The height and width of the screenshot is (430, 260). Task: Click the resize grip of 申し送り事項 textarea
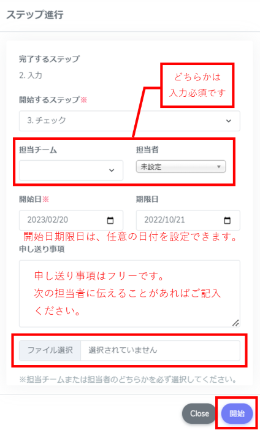(235, 323)
